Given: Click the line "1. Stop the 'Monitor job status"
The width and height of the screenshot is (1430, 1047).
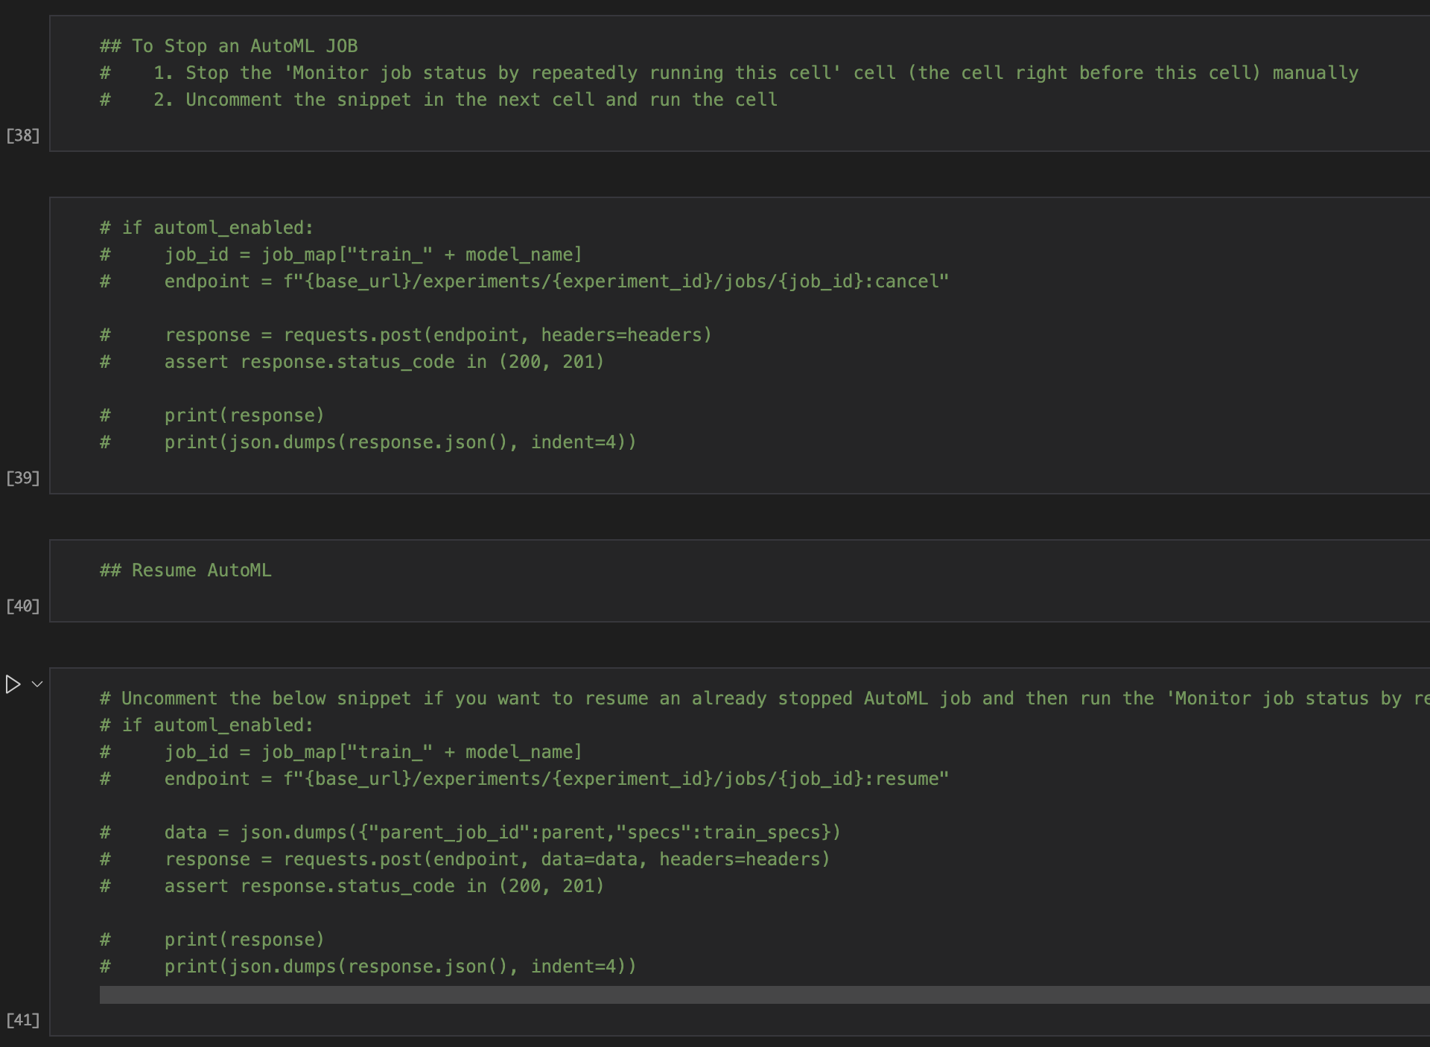Looking at the screenshot, I should [x=729, y=73].
